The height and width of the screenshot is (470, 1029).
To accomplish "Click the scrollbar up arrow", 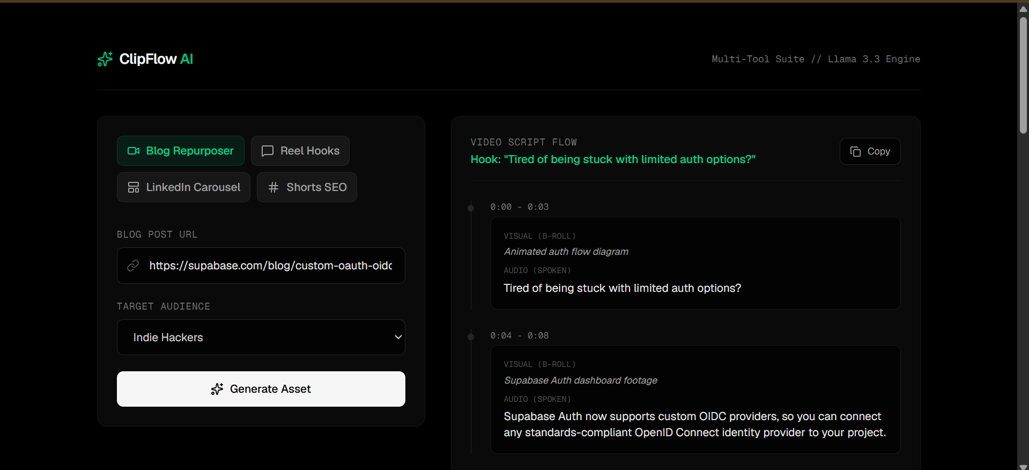I will [x=1023, y=9].
